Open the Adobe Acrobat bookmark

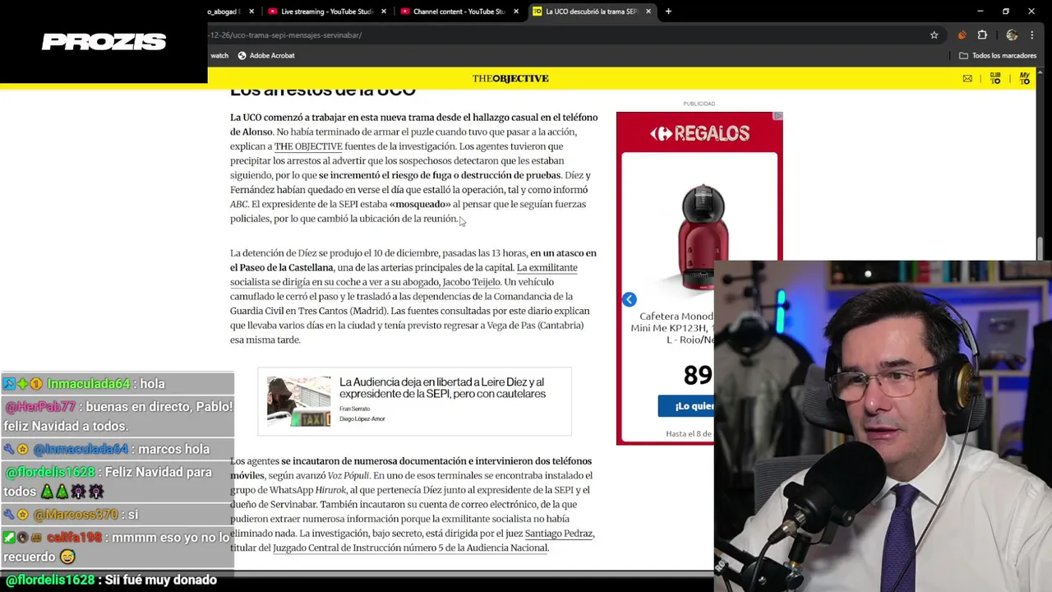(265, 56)
